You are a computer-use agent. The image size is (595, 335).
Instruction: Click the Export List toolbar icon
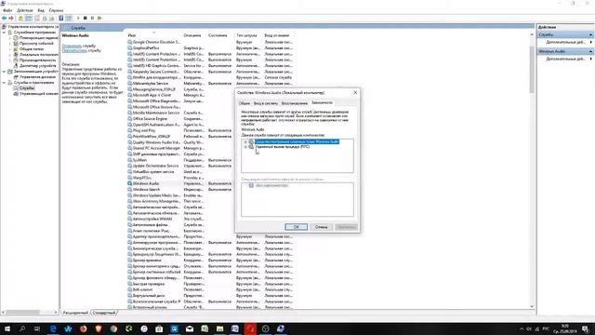click(52, 19)
